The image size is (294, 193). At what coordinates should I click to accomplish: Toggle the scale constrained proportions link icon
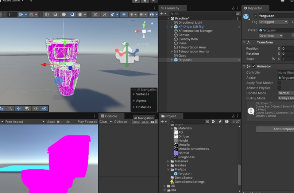point(274,59)
